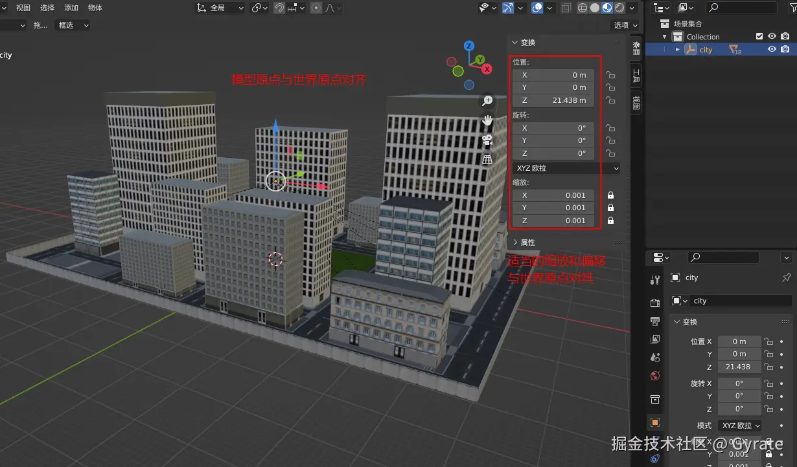Select solid viewport shading mode

click(x=595, y=8)
